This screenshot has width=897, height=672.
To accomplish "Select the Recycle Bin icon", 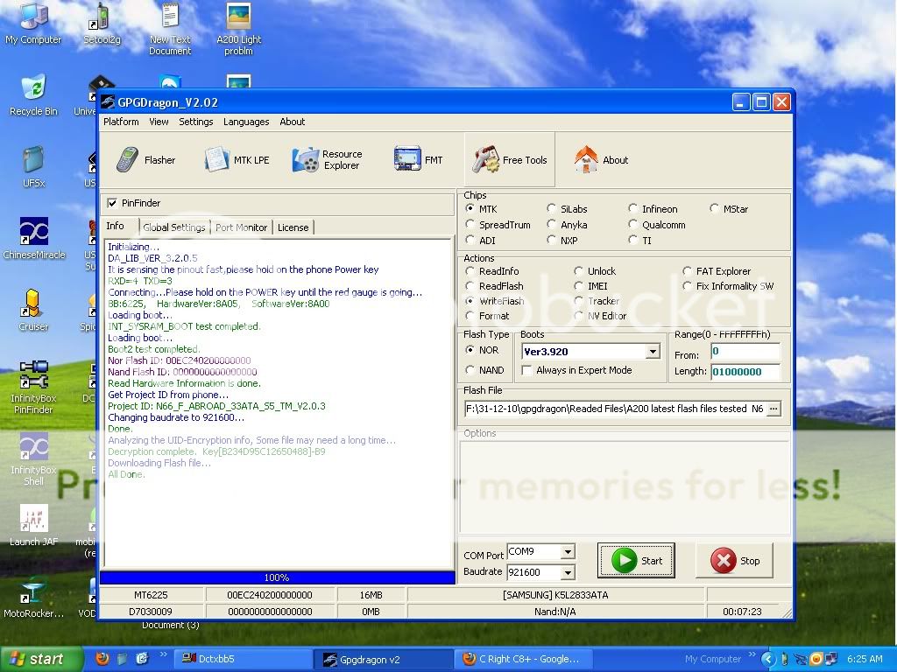I will coord(33,95).
